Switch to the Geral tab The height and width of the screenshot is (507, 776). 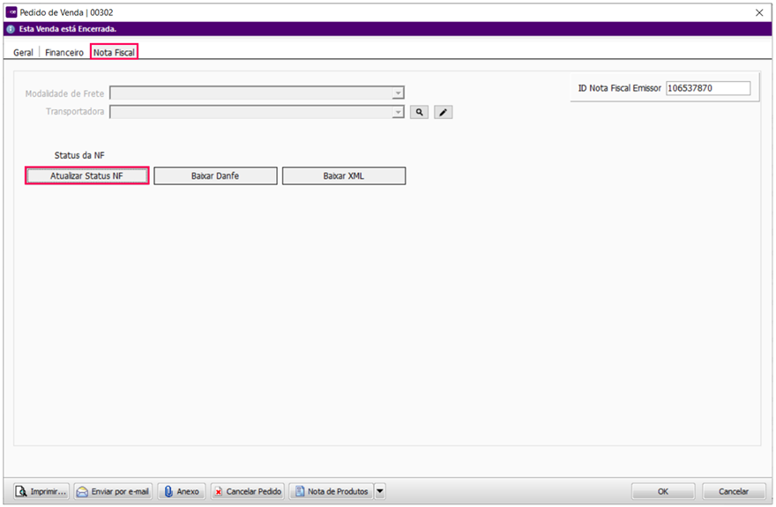[x=23, y=53]
